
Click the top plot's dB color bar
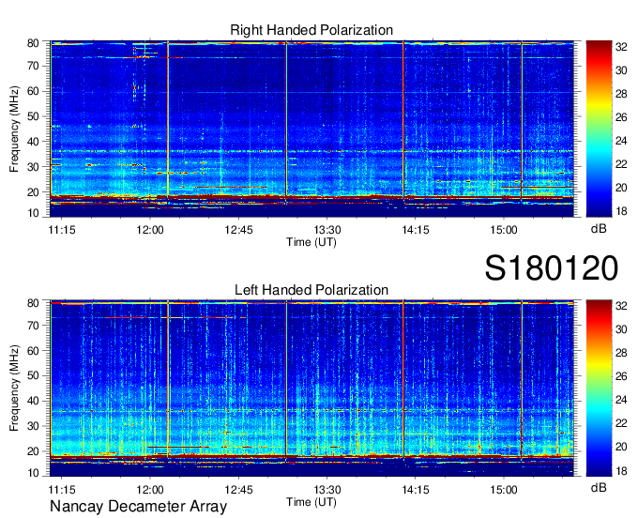(x=599, y=129)
